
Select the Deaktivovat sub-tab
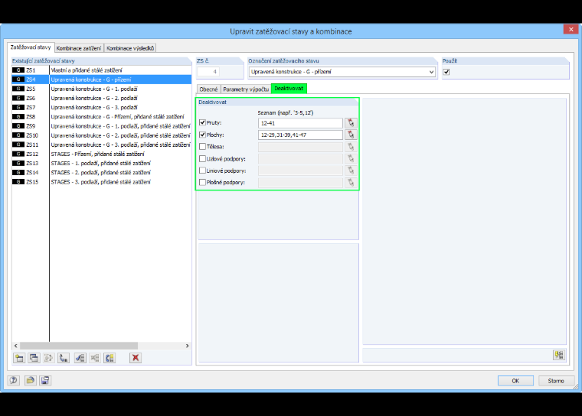point(289,89)
